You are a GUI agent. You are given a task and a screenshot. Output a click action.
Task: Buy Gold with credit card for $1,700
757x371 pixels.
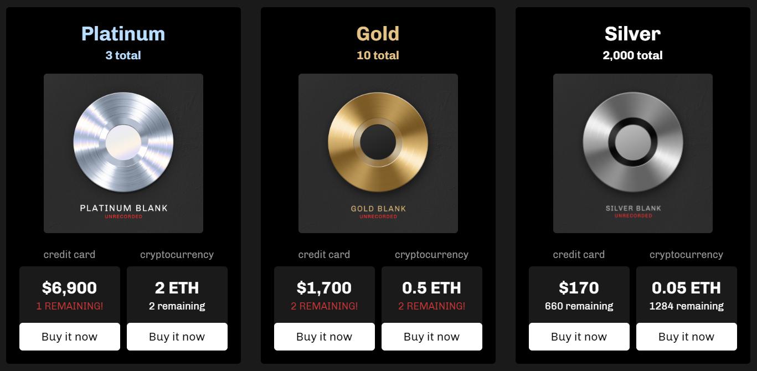(325, 337)
